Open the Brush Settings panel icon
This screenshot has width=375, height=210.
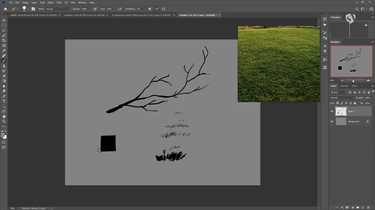pos(325,33)
